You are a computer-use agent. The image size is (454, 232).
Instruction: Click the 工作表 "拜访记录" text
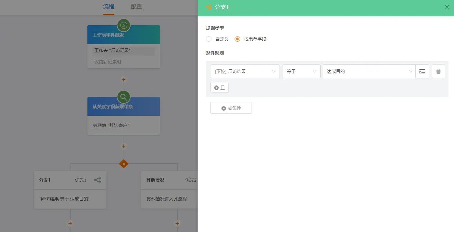click(x=113, y=51)
